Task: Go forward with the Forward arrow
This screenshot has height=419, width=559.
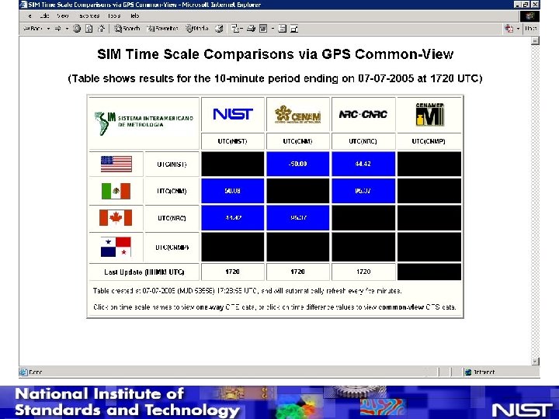Action: (58, 29)
